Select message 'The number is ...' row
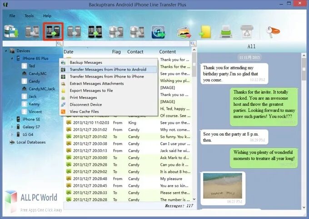The width and height of the screenshot is (309, 219). click(128, 199)
